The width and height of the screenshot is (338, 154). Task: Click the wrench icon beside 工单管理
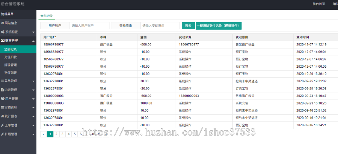3,125
